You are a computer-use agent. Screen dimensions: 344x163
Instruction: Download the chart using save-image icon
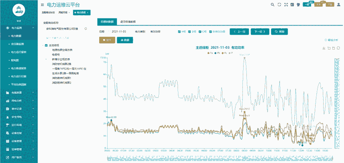pos(324,48)
